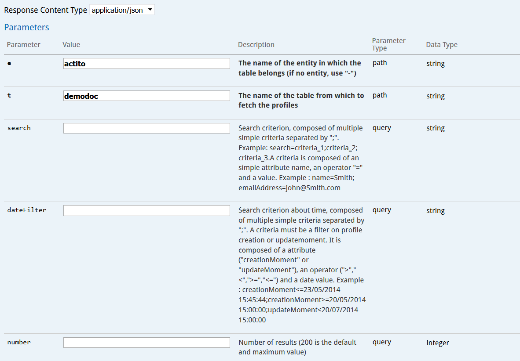This screenshot has height=361, width=520.
Task: Click the number parameter input field
Action: [x=146, y=343]
